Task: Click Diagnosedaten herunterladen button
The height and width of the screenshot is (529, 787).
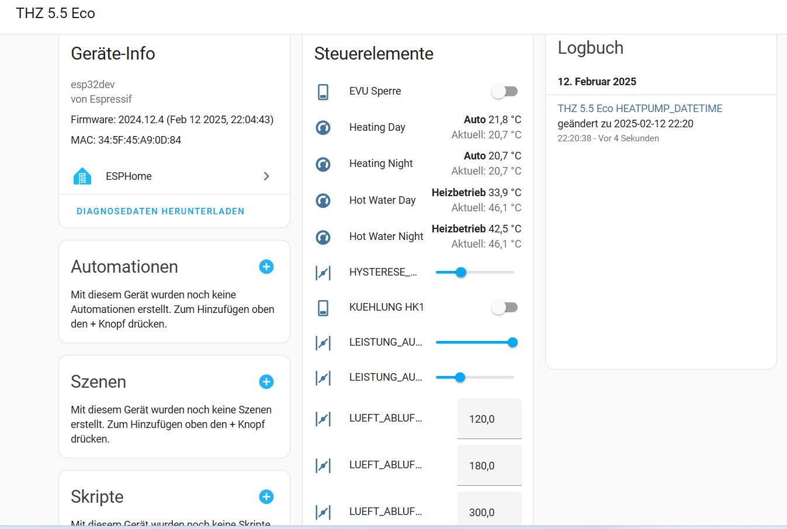Action: pos(161,211)
